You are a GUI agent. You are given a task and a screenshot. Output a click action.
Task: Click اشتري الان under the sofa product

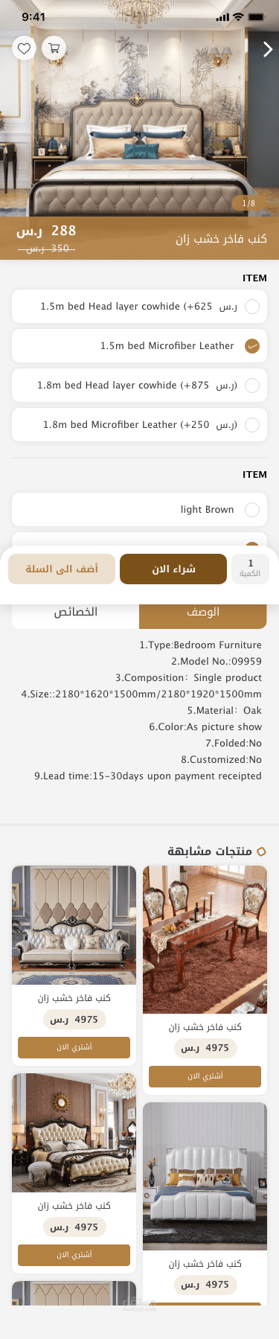point(74,1047)
